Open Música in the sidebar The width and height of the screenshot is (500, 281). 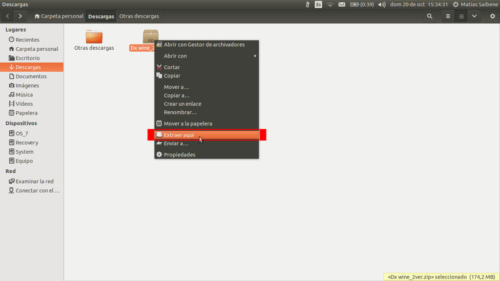pos(32,95)
